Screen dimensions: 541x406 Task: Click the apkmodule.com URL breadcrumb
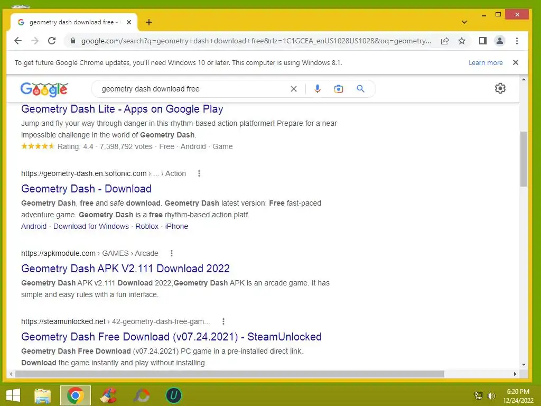click(x=90, y=253)
